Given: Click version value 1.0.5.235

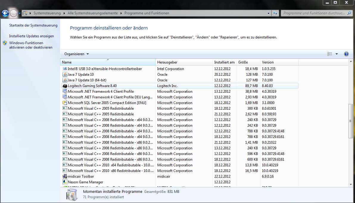Looking at the screenshot, I should pyautogui.click(x=269, y=69).
